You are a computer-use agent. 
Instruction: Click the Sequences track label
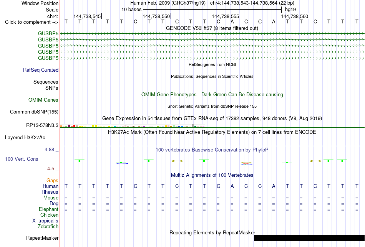46,82
